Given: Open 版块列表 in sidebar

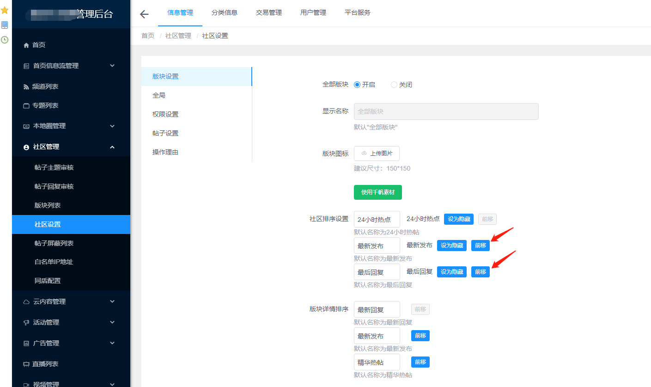Looking at the screenshot, I should [x=71, y=205].
